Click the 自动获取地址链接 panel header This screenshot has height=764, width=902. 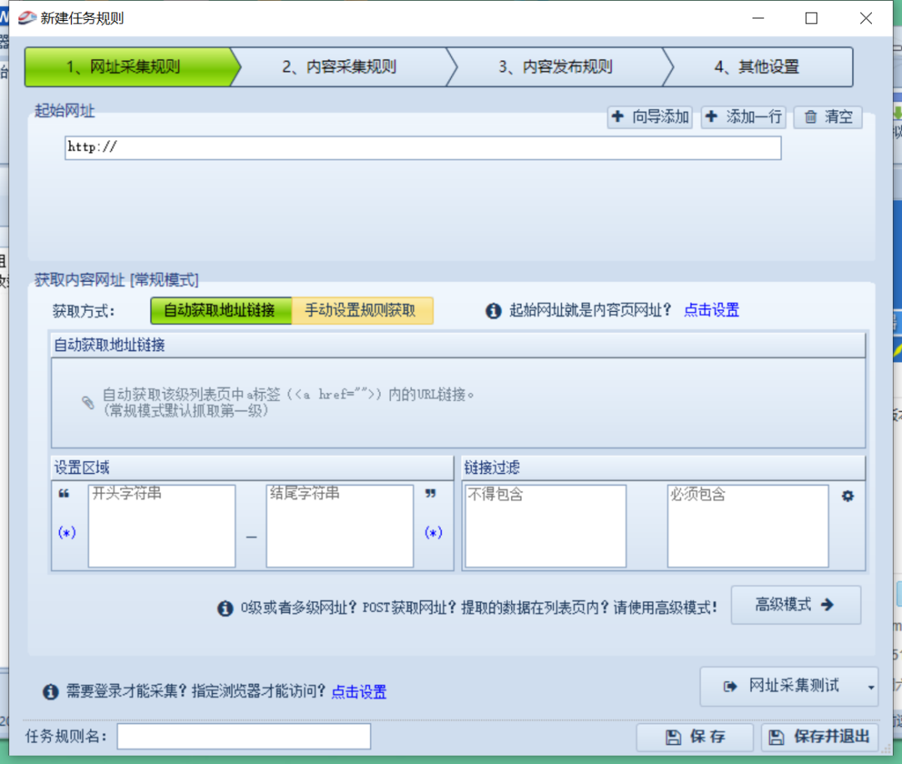459,345
